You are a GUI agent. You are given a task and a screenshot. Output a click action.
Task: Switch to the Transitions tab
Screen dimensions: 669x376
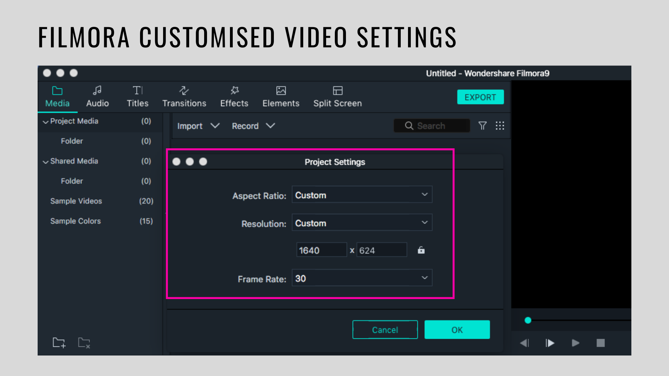[184, 97]
